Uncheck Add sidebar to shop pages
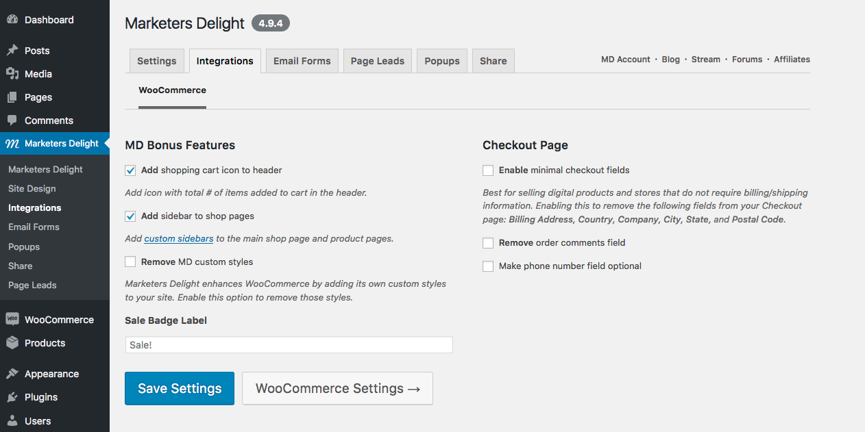 130,216
